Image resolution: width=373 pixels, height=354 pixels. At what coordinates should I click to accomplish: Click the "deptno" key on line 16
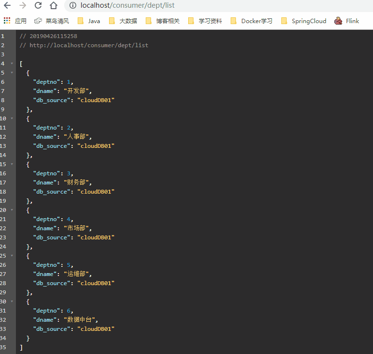47,173
